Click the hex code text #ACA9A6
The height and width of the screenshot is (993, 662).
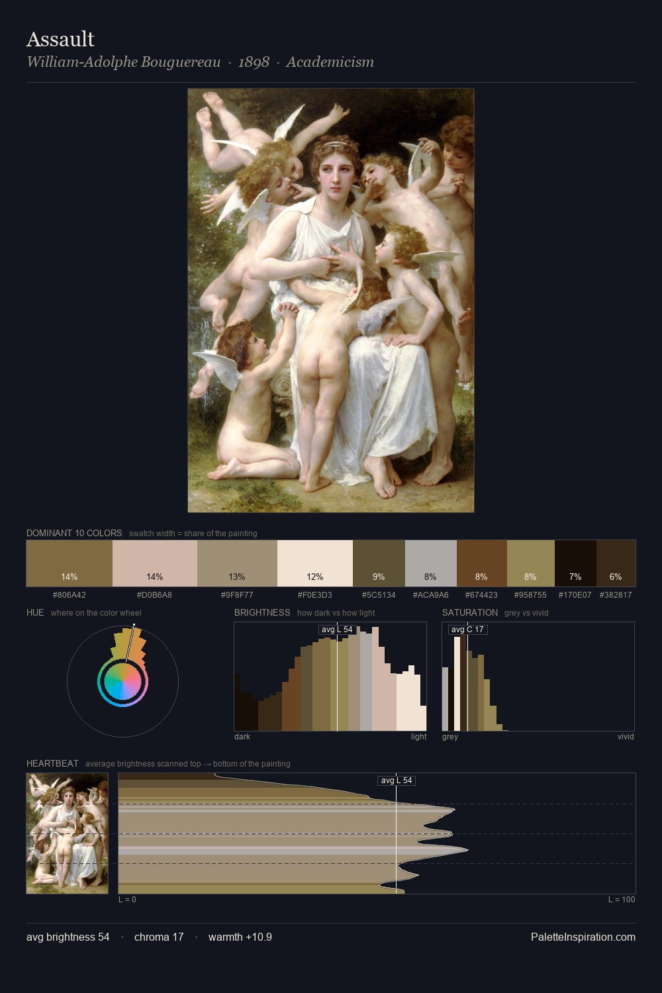[431, 595]
